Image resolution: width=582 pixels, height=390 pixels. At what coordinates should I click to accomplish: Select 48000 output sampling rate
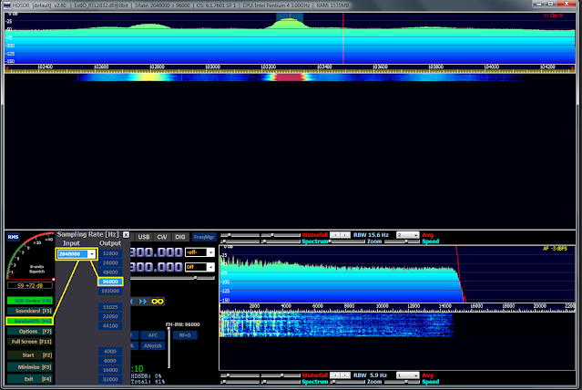[110, 272]
